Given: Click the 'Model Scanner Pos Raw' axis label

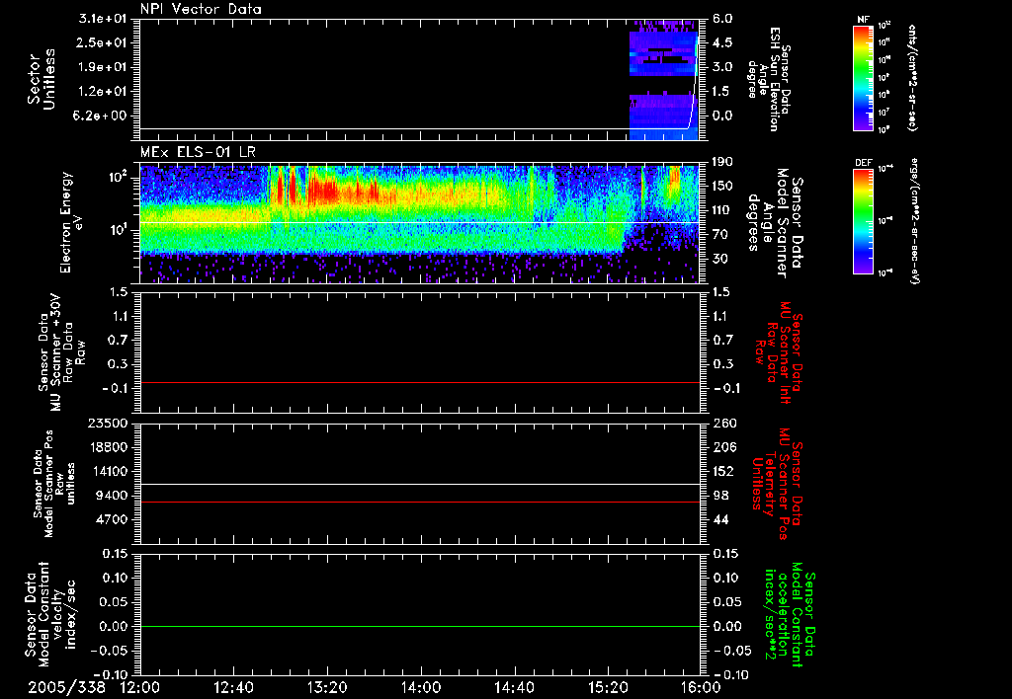Looking at the screenshot, I should click(54, 483).
